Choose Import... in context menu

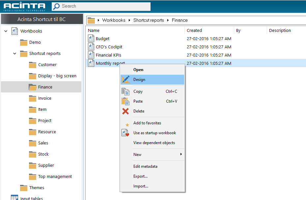click(x=152, y=186)
